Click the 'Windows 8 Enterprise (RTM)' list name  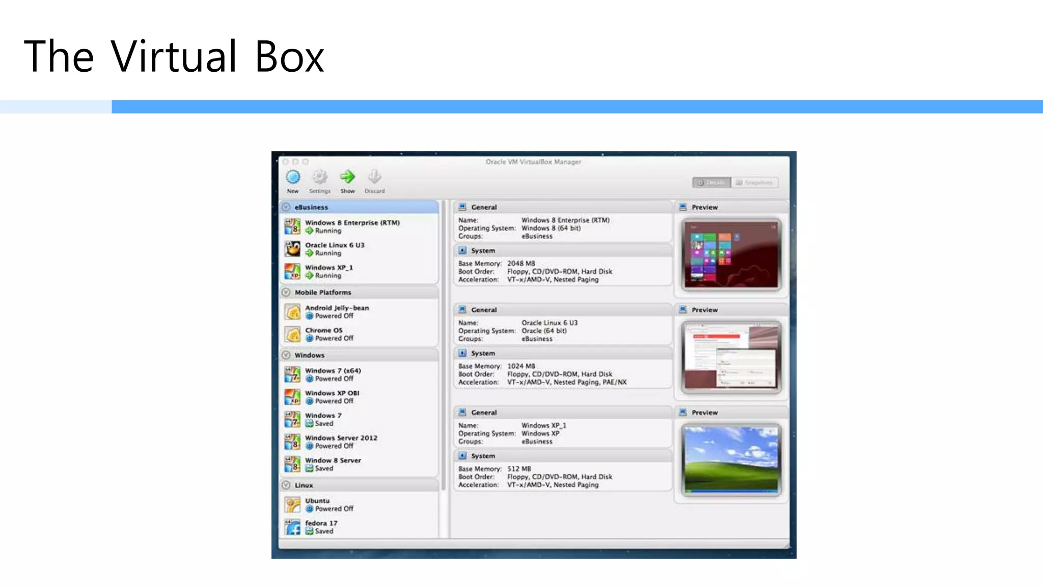pos(352,223)
